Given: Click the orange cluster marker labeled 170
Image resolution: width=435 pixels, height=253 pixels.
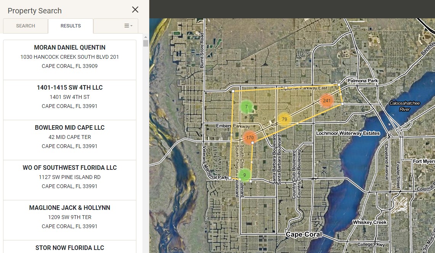Looking at the screenshot, I should [250, 137].
